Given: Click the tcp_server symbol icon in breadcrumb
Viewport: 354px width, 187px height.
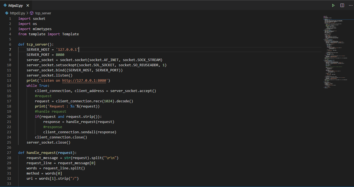Looking at the screenshot, I should coord(31,13).
